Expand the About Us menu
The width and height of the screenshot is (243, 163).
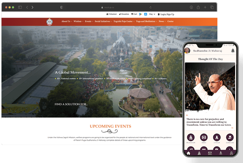coord(66,21)
